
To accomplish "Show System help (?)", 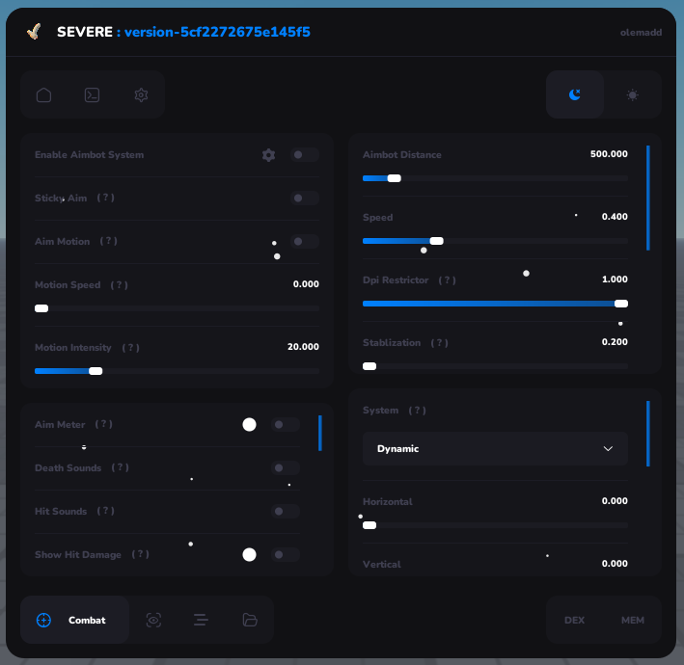I will click(x=417, y=411).
